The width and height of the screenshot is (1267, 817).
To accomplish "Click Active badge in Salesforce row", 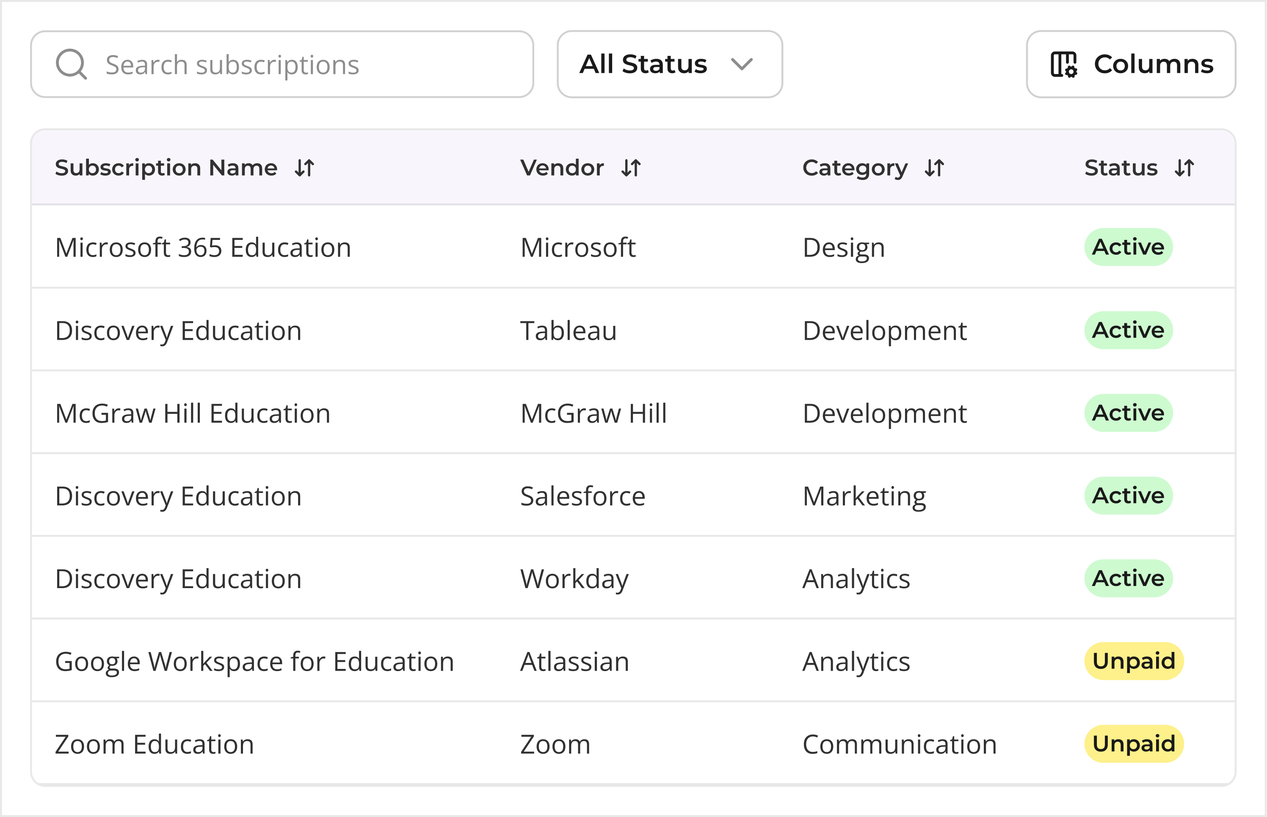I will pos(1129,495).
